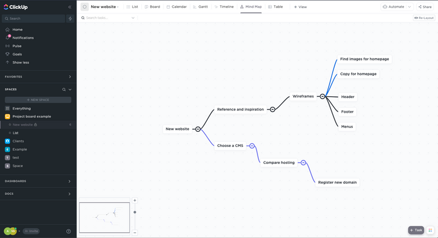Screen dimensions: 438x238
Task: Click the search icon beside Spaces
Action: point(64,90)
